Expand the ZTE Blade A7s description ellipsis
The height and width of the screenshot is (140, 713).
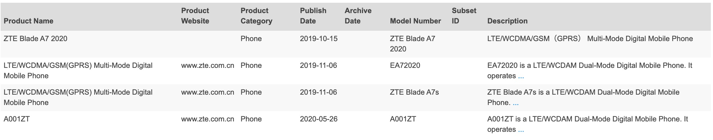(516, 103)
